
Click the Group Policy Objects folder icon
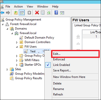pyautogui.click(x=21, y=56)
